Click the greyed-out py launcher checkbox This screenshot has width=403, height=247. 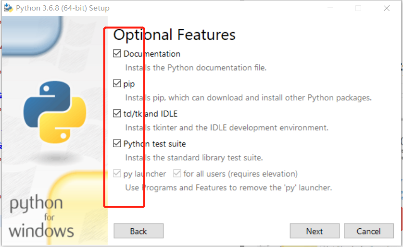click(117, 174)
